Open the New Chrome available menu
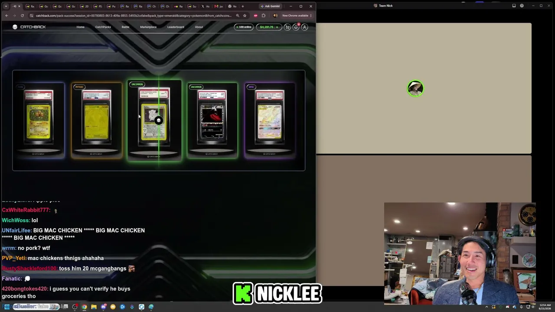 pyautogui.click(x=297, y=16)
